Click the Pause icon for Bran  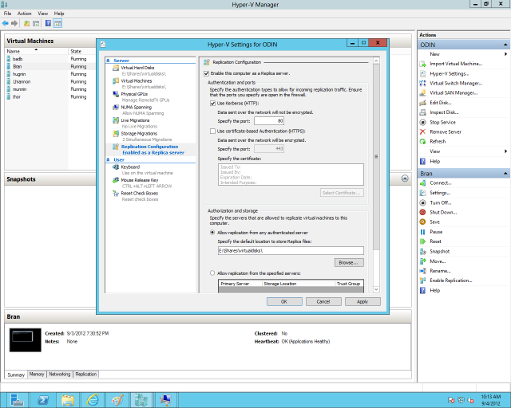click(422, 232)
